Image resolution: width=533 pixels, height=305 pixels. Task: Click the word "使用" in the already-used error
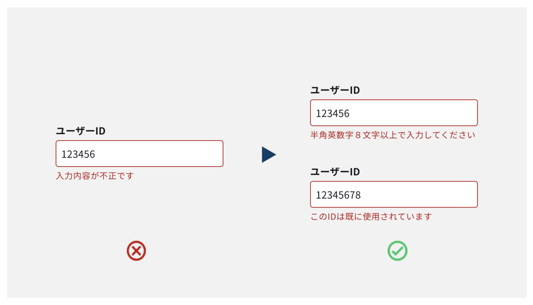coord(371,217)
